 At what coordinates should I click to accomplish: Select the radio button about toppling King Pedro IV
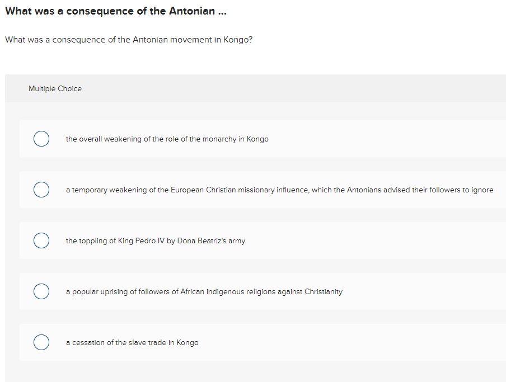(41, 240)
